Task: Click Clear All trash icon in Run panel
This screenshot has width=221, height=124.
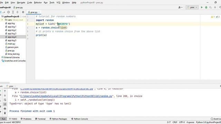Action: [5, 113]
